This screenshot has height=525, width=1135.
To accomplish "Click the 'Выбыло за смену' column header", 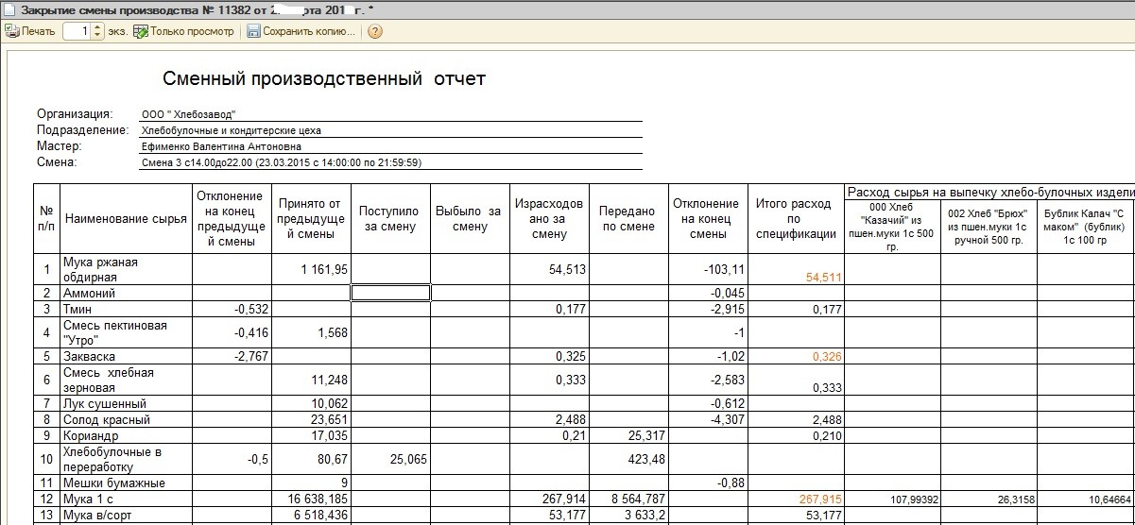I will (x=469, y=220).
